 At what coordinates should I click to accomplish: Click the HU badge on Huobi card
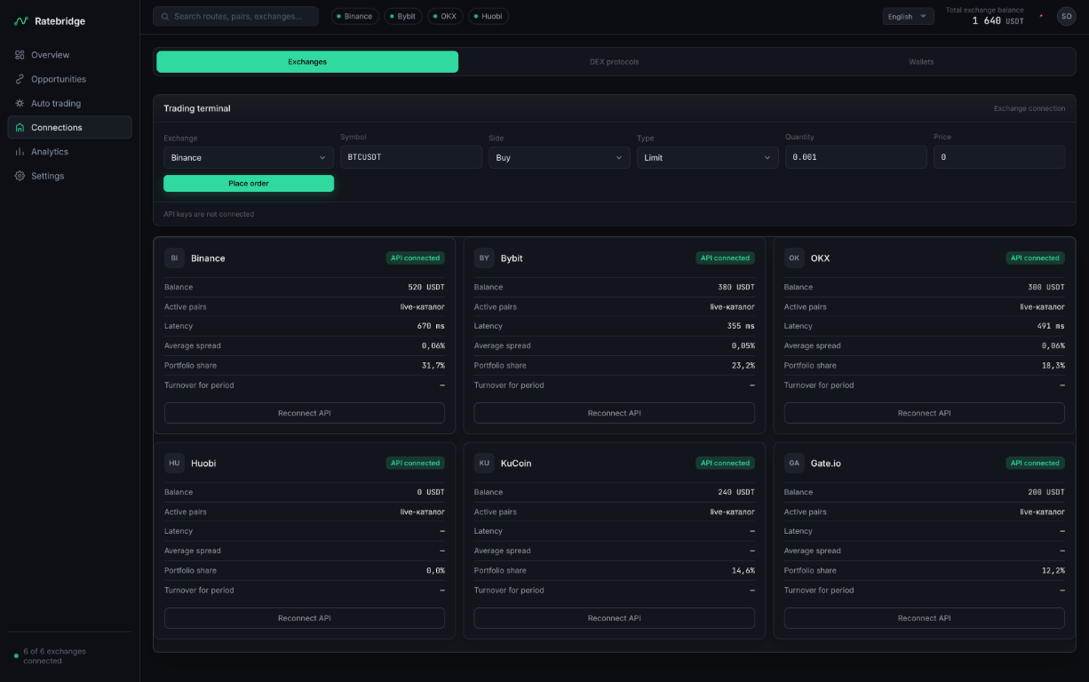[x=174, y=463]
